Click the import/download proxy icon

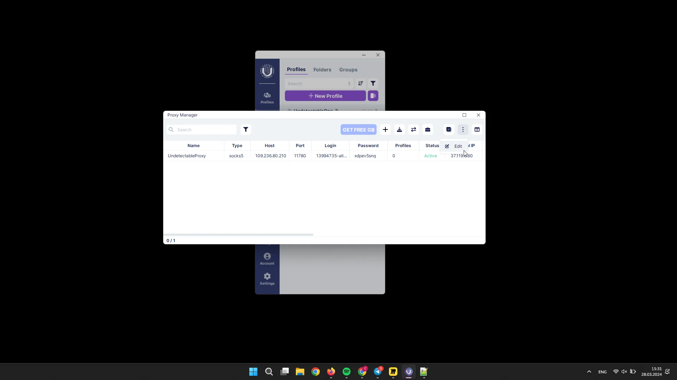tap(399, 129)
